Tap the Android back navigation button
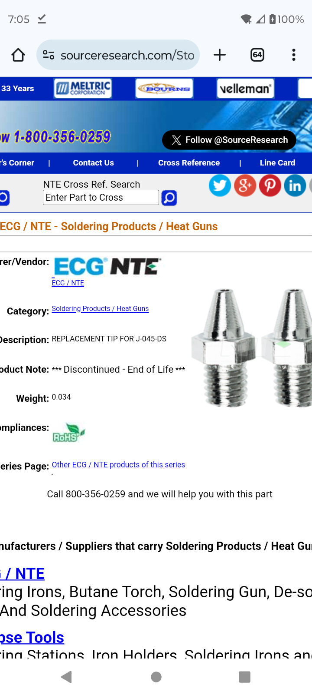 [x=67, y=677]
